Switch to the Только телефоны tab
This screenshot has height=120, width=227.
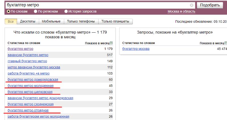tap(81, 22)
